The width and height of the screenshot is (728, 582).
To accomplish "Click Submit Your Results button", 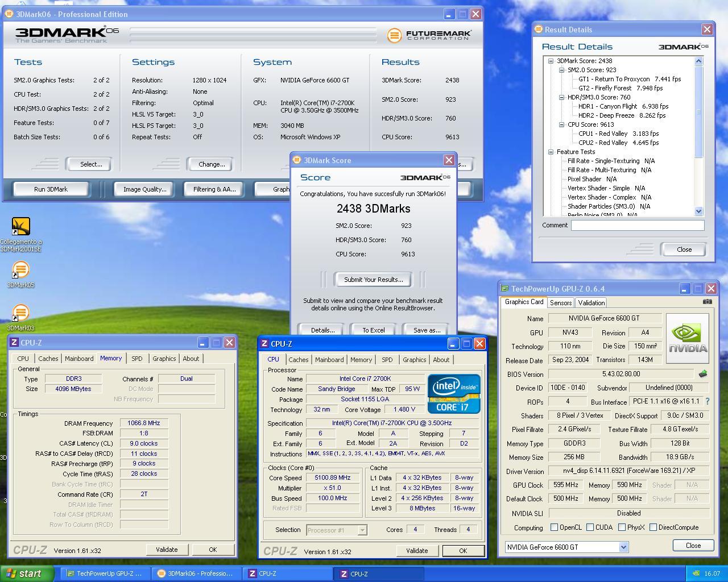I will 374,280.
